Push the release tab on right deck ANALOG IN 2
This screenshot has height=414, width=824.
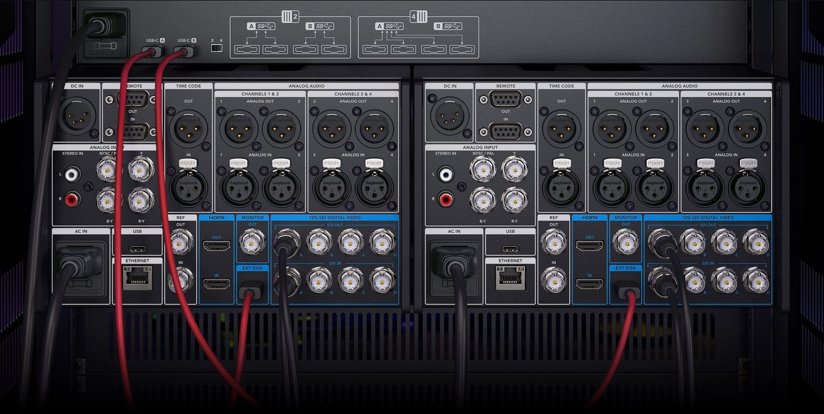pyautogui.click(x=654, y=163)
